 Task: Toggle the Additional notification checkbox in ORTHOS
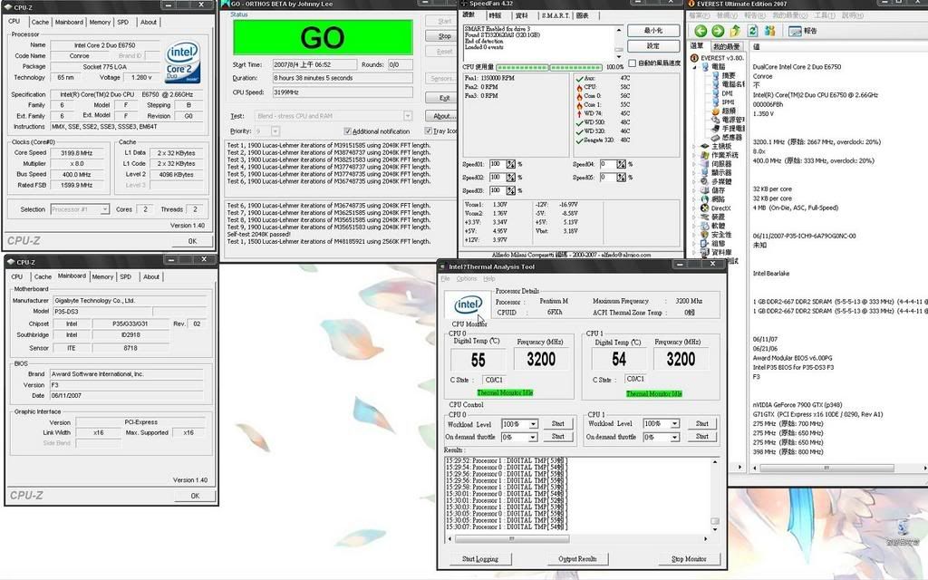point(347,131)
